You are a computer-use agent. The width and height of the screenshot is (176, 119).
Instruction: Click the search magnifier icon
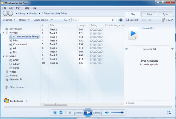click(x=113, y=20)
